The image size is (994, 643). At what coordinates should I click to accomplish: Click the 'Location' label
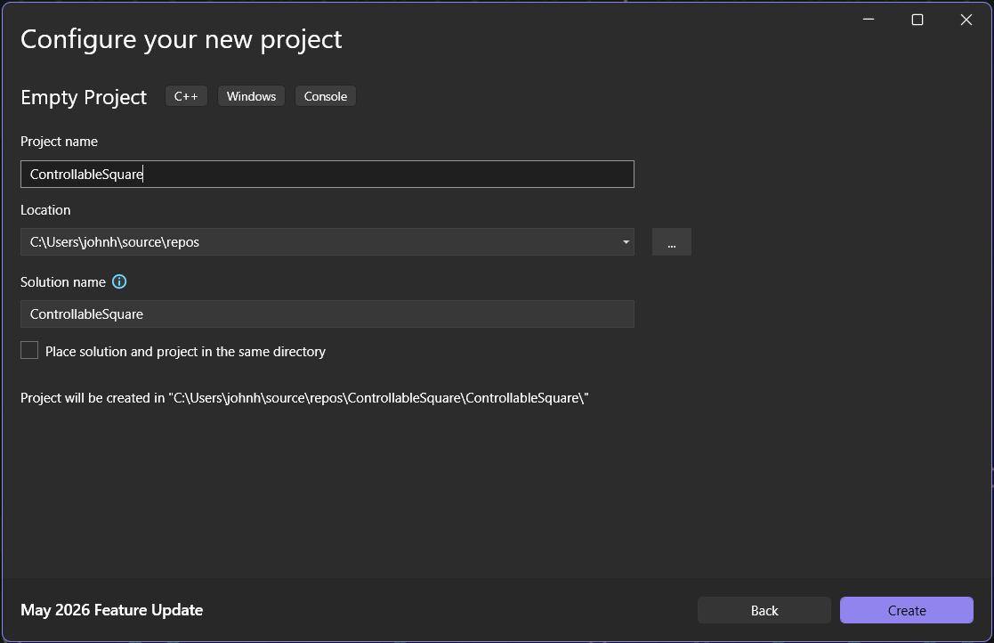tap(45, 210)
